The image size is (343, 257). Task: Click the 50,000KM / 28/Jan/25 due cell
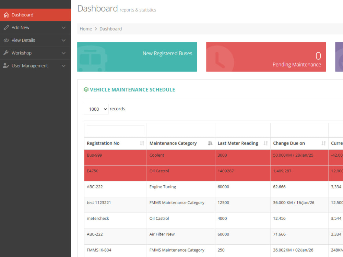[x=299, y=157]
